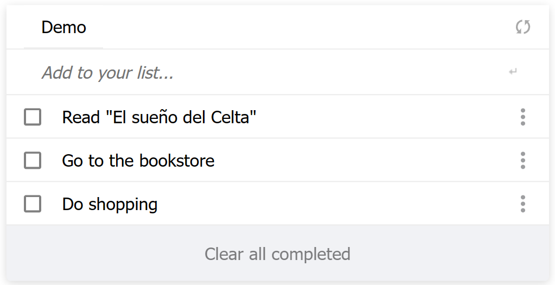555x285 pixels.
Task: Select the "Read El sueño del Celta" text
Action: [159, 117]
